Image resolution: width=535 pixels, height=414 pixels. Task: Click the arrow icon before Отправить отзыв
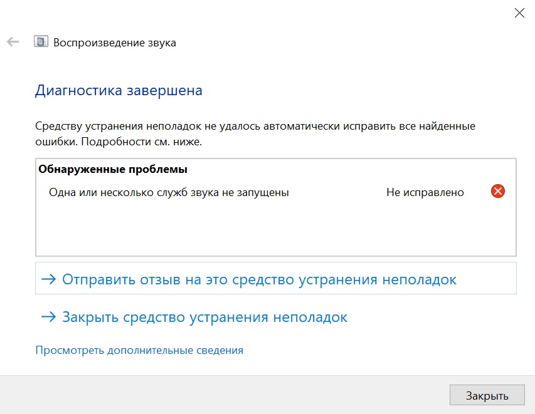(48, 279)
